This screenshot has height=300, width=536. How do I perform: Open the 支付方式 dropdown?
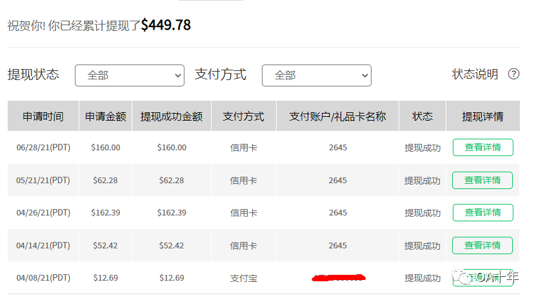[316, 75]
